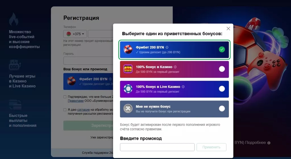Click the Выберите один из приветственных бонусов heading
The image size is (291, 159).
click(x=172, y=34)
